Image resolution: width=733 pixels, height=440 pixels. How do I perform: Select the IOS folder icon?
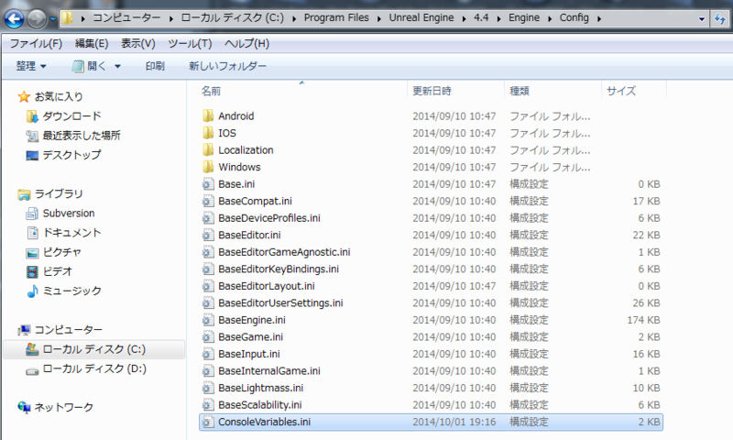point(208,133)
